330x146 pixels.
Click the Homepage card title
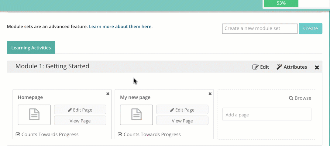tap(30, 97)
